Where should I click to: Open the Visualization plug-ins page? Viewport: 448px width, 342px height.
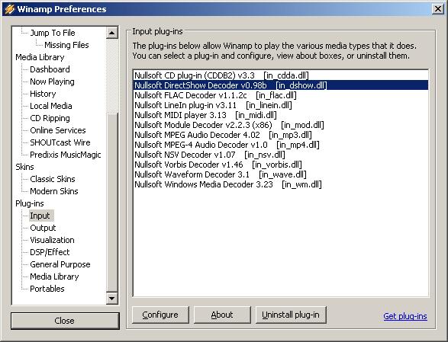[x=52, y=240]
